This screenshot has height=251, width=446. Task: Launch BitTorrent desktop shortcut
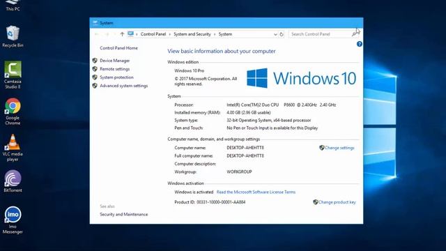click(13, 181)
